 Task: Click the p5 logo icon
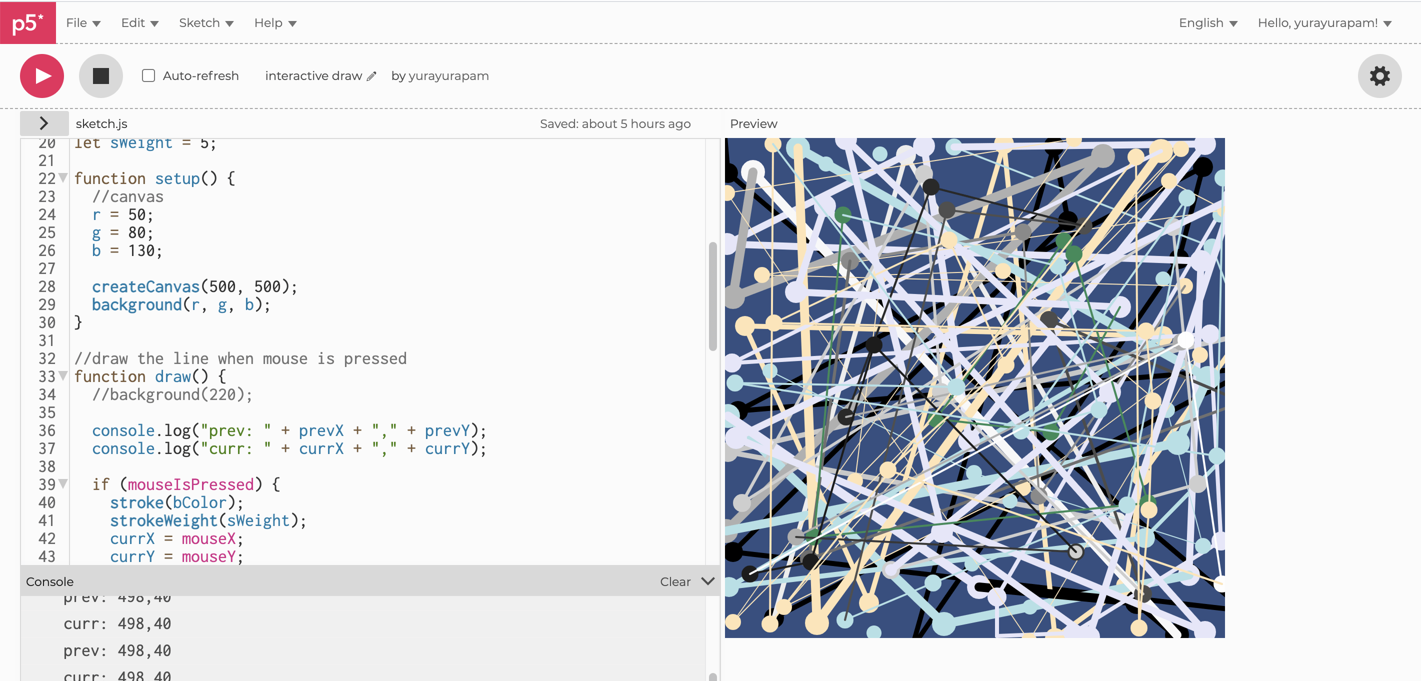[27, 22]
